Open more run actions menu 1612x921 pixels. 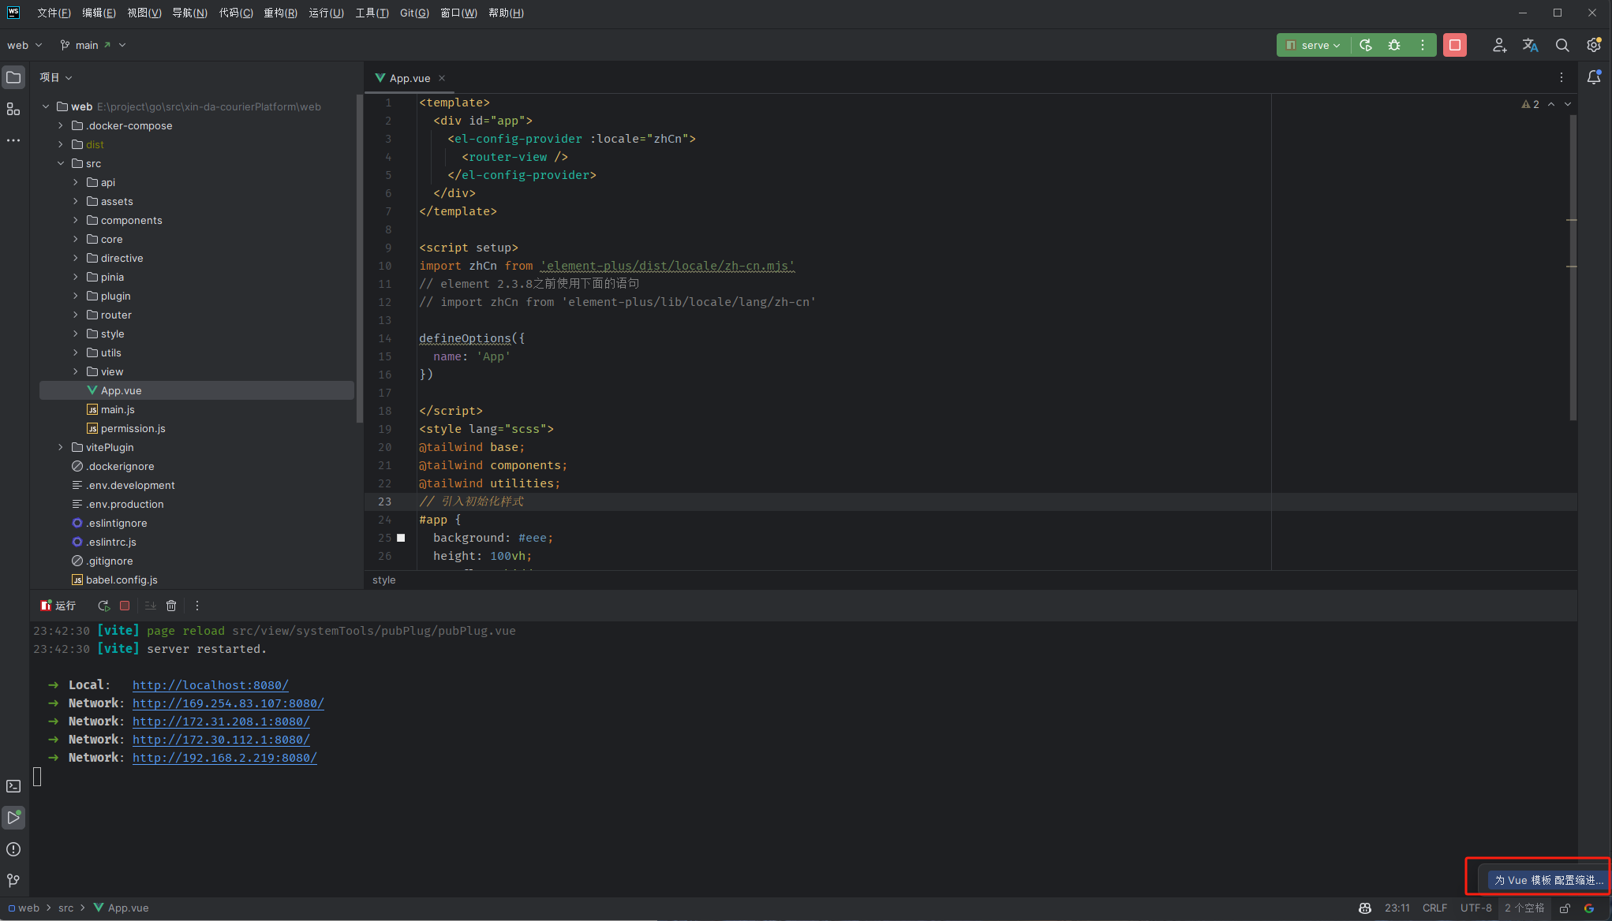point(1423,45)
